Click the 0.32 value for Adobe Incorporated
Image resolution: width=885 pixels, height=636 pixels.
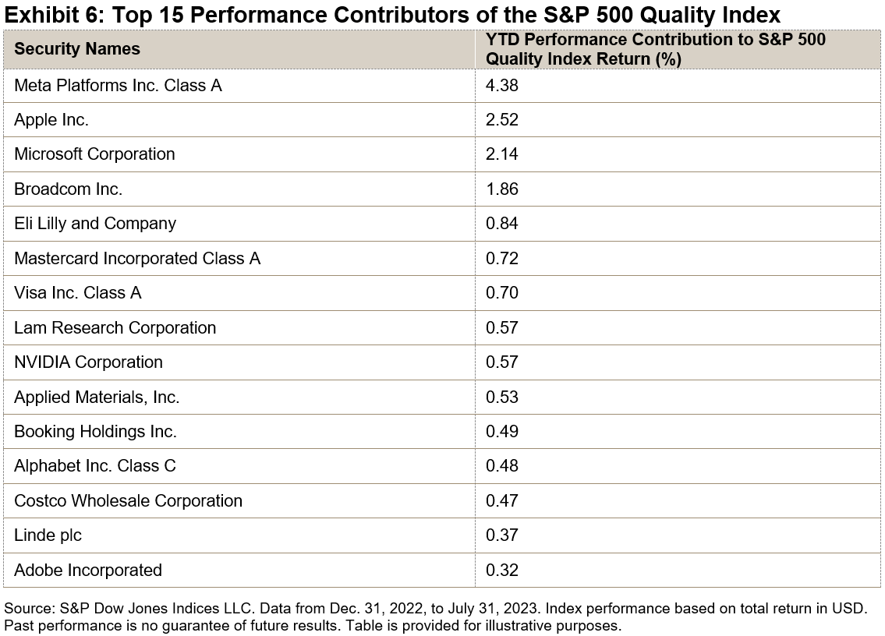(x=502, y=570)
